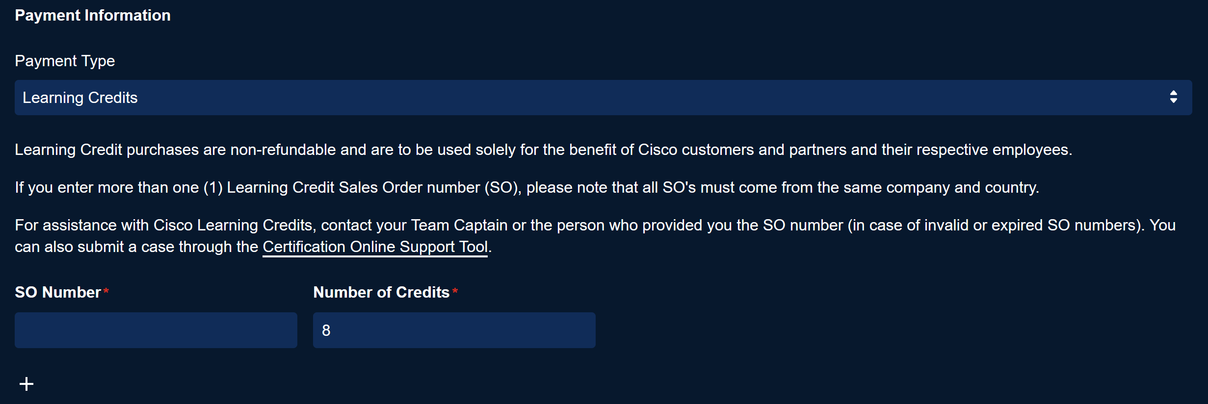Click the red asterisk beside SO Number
This screenshot has width=1208, height=404.
[106, 292]
